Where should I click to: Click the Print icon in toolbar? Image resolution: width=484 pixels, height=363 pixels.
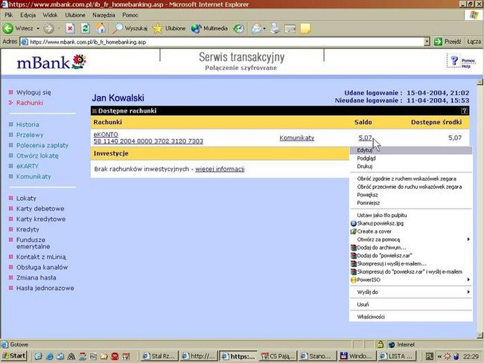click(274, 28)
